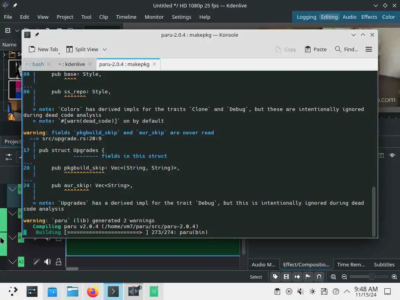Click the Konsole terminal scrollbar

[374, 211]
